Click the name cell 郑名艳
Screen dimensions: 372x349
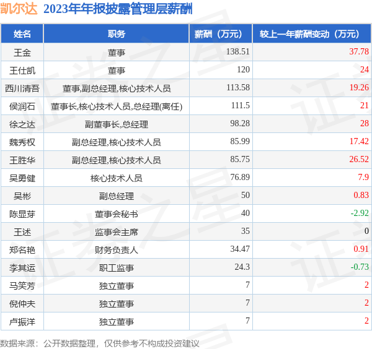click(22, 250)
